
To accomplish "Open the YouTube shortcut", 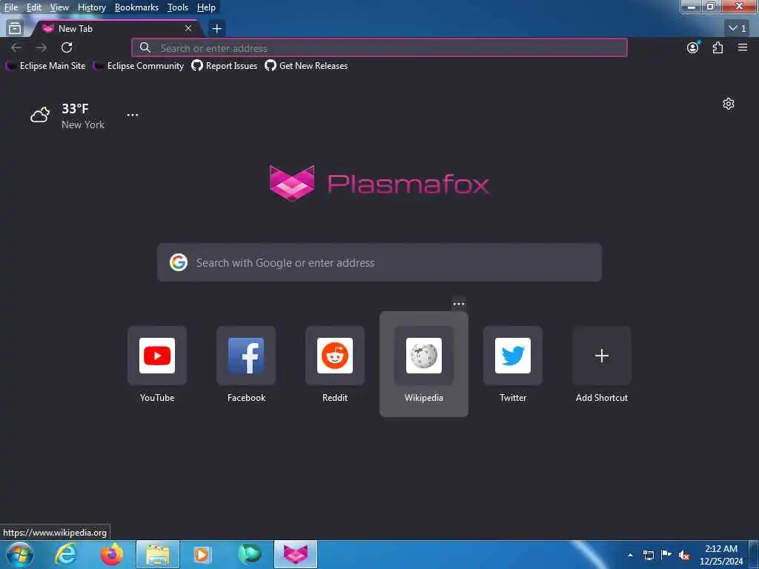I will coord(157,365).
